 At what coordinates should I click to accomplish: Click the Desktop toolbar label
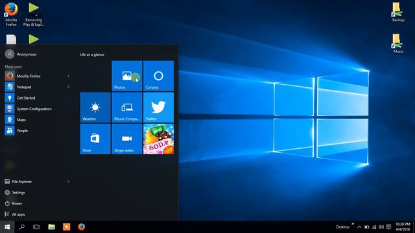343,227
